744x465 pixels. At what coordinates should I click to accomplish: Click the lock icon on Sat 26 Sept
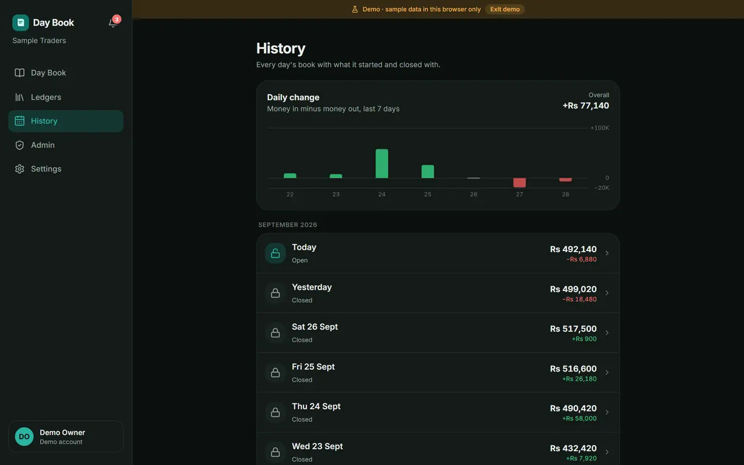coord(276,333)
